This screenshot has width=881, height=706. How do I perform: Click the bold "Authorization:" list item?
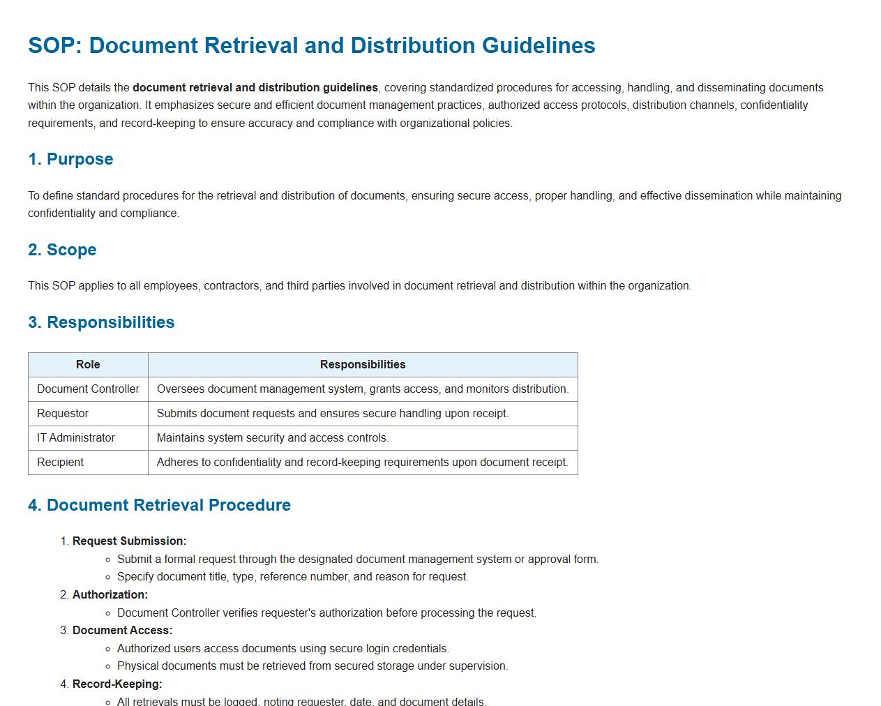pyautogui.click(x=110, y=595)
